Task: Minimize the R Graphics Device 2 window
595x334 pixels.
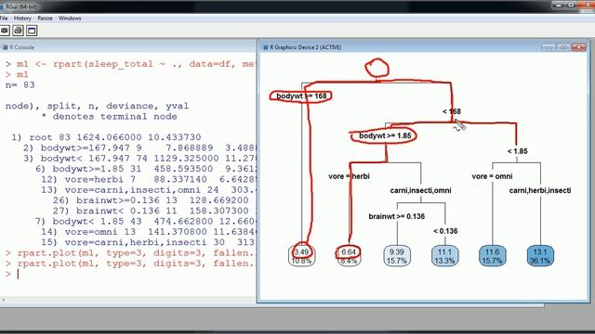Action: click(x=549, y=47)
